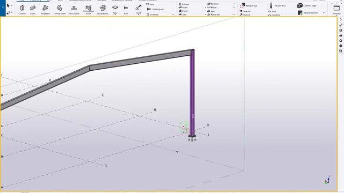Click the side pane ring-shaped icon

tap(341, 41)
